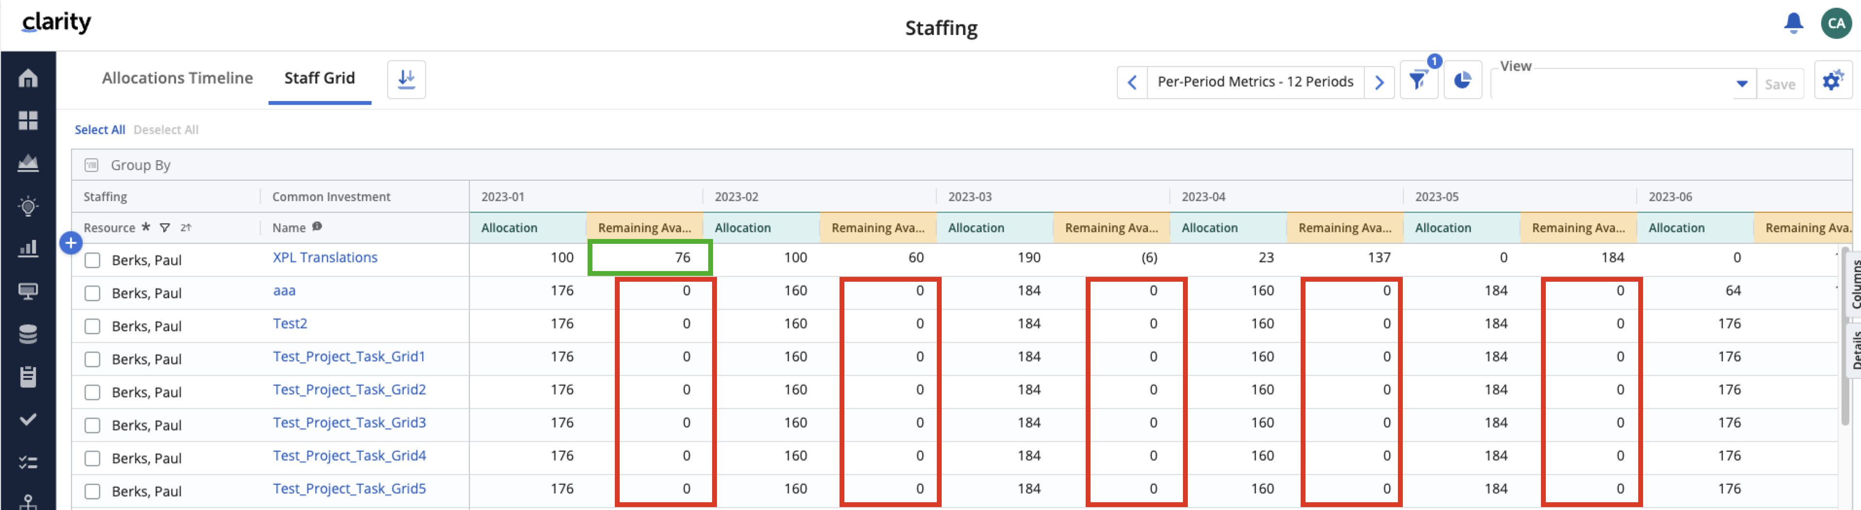Open the view settings gear icon
Screen dimensions: 1861x510
click(x=1832, y=81)
